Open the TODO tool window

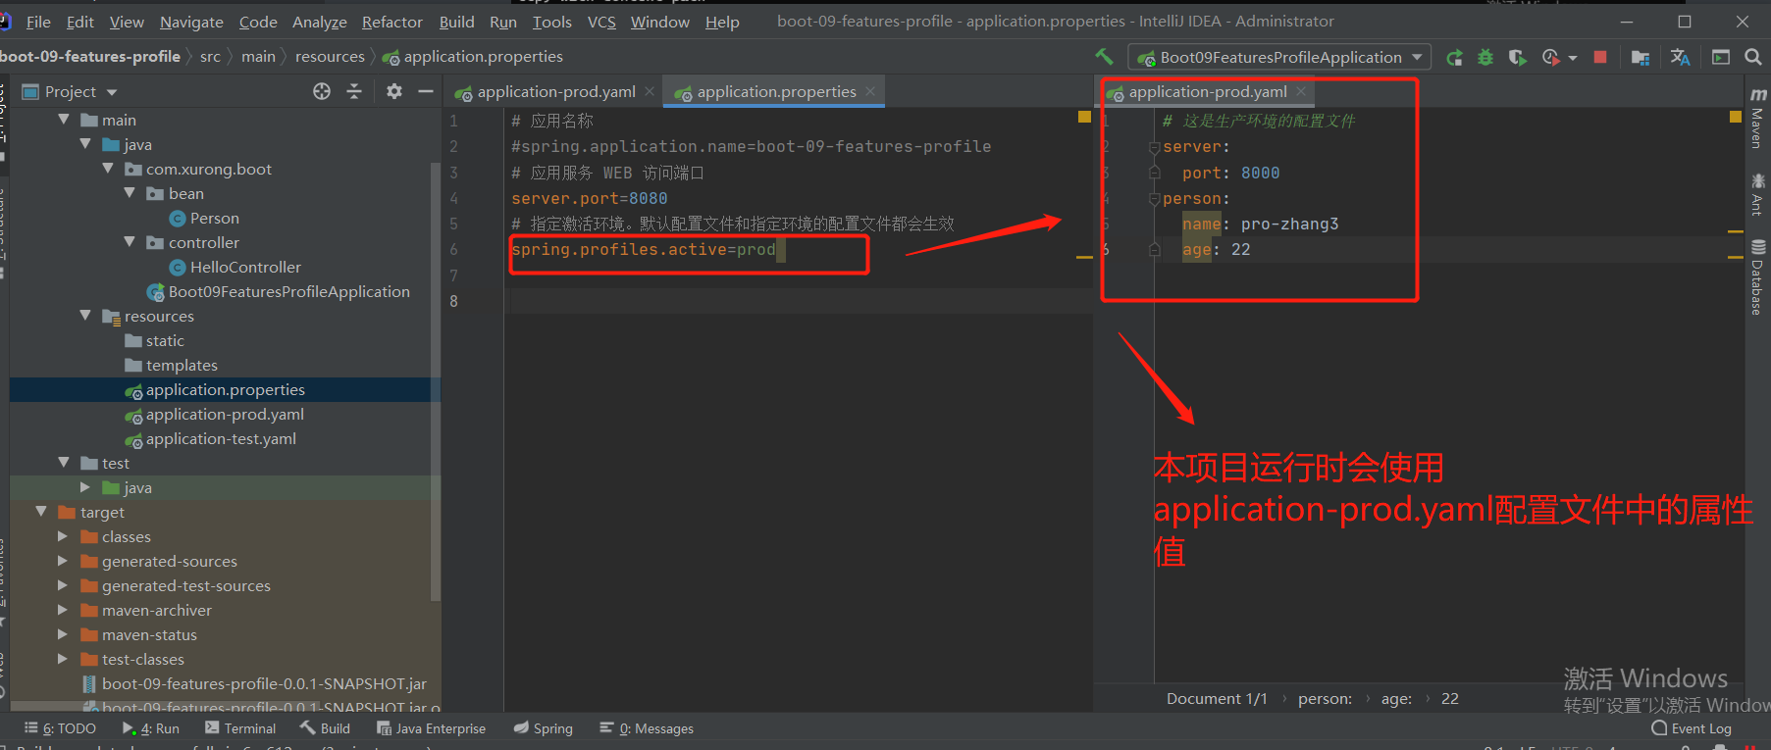tap(60, 728)
